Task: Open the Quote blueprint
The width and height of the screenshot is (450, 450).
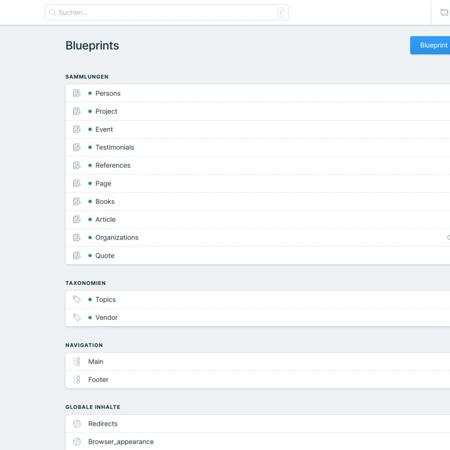Action: (105, 256)
